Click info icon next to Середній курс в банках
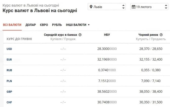The image size is (170, 107). pyautogui.click(x=80, y=35)
